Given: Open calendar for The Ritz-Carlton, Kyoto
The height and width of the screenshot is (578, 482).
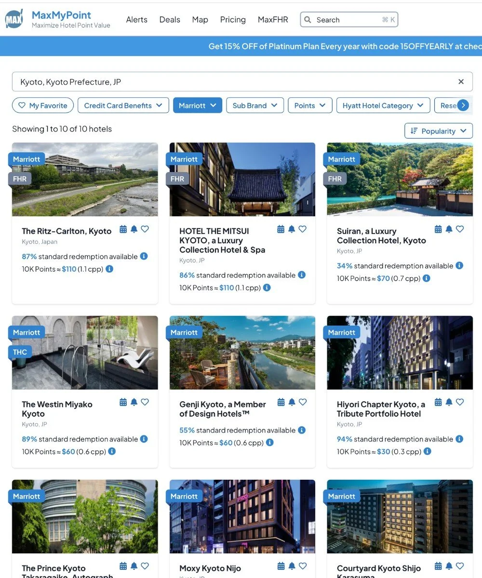Looking at the screenshot, I should (123, 229).
